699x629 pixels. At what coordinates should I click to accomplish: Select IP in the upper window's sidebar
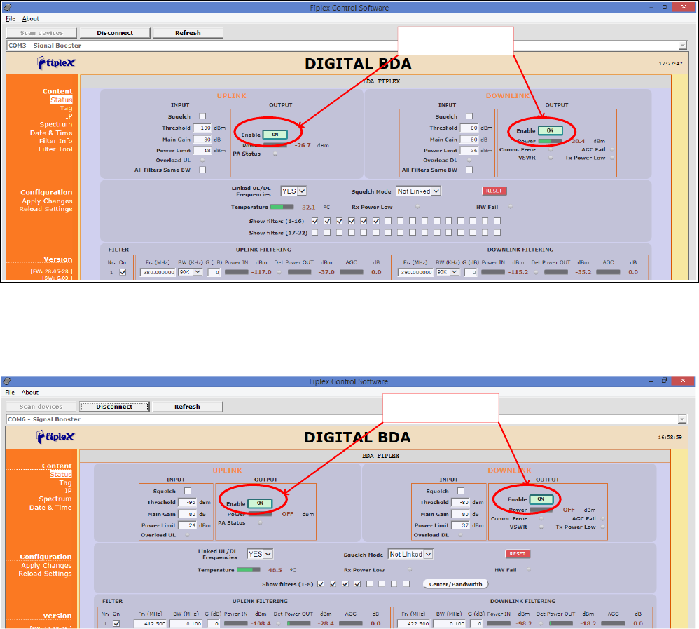[69, 116]
